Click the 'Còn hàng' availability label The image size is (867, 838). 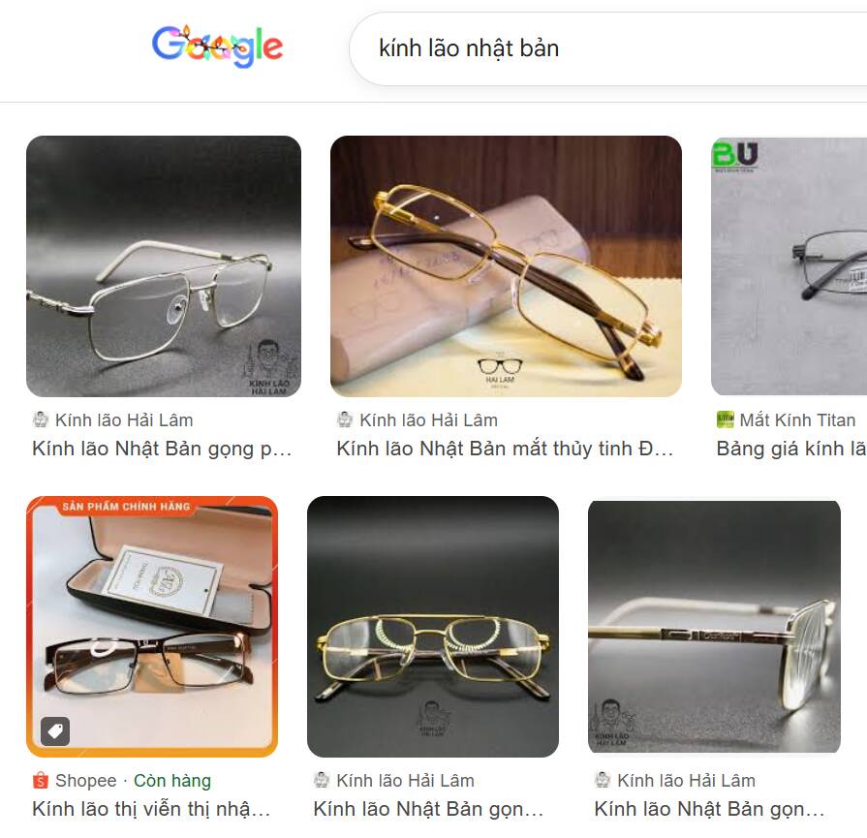172,781
